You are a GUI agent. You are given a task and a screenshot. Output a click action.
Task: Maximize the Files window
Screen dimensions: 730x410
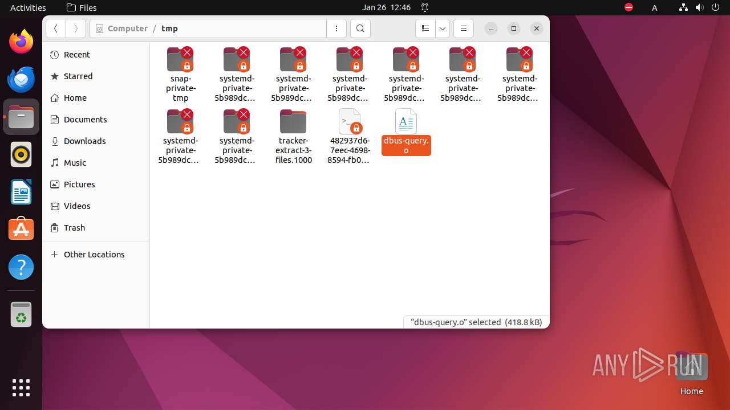coord(514,28)
